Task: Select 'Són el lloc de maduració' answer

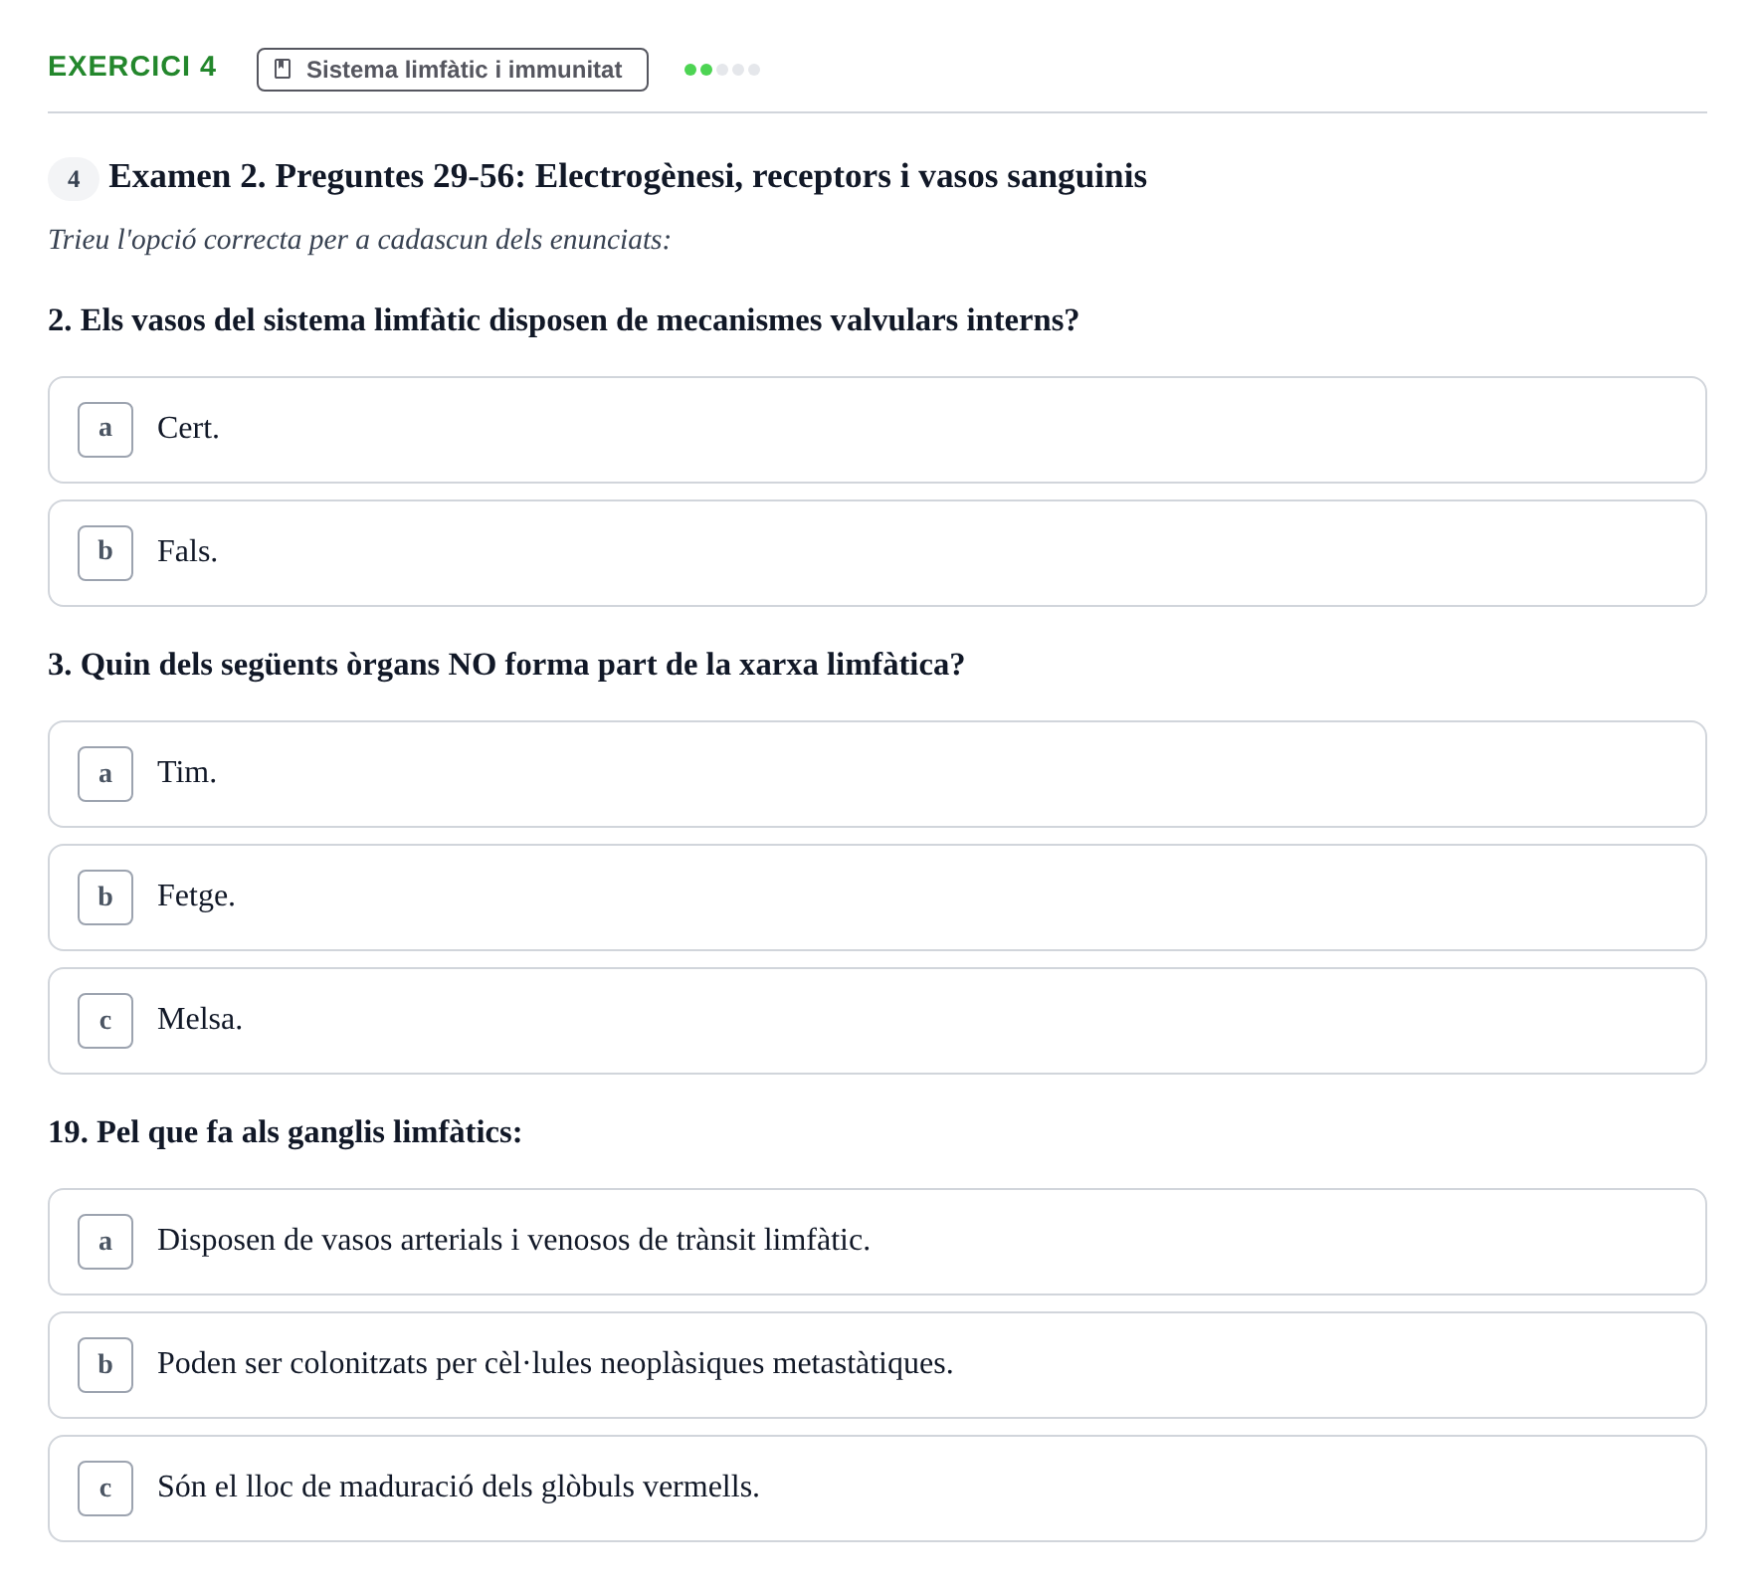Action: coord(877,1489)
